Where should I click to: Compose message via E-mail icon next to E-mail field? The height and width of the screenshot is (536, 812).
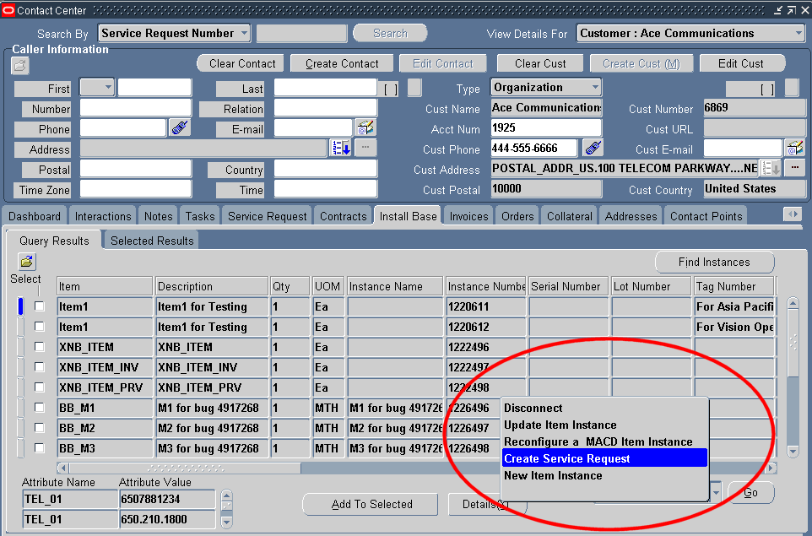pyautogui.click(x=366, y=128)
